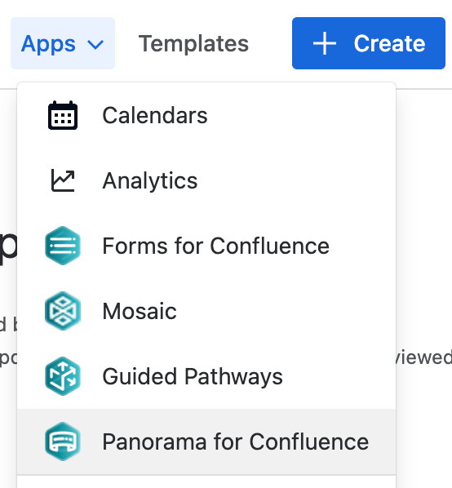The image size is (452, 488).
Task: Click the Guided Pathways cube icon
Action: 63,376
